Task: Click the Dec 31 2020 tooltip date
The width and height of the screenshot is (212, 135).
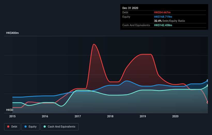Action: [130, 8]
